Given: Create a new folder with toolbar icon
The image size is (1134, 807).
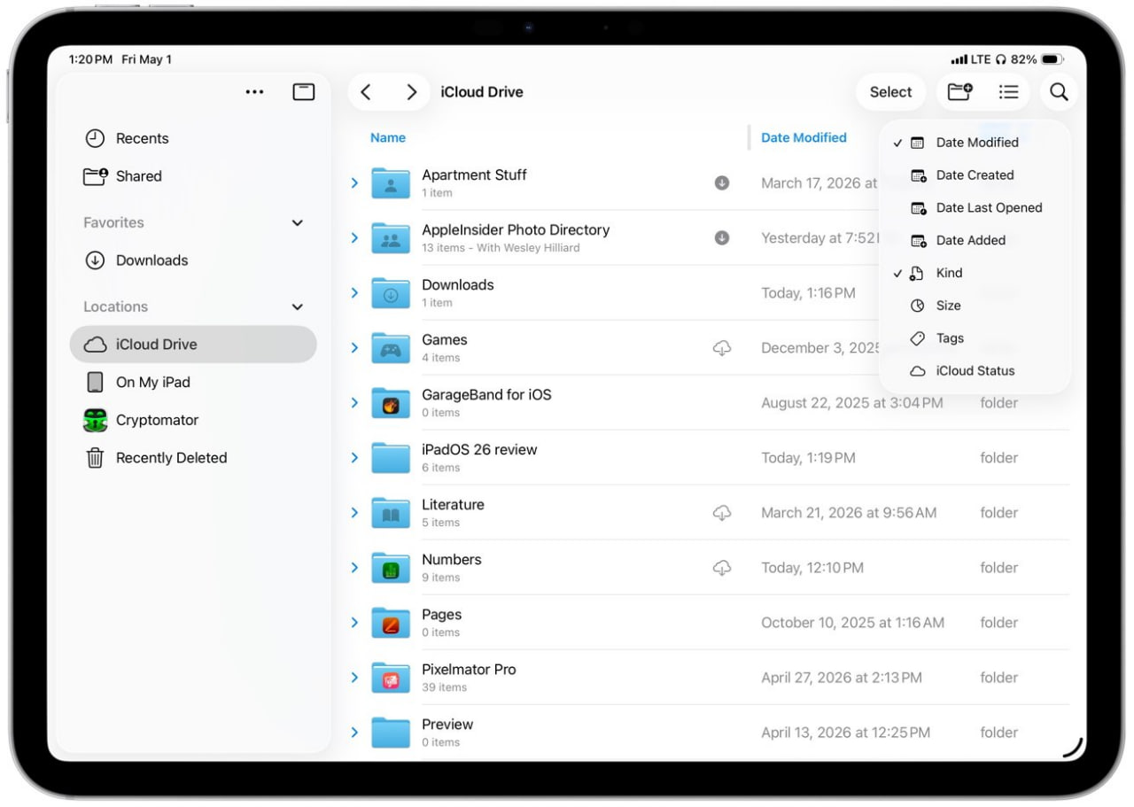Looking at the screenshot, I should 960,91.
